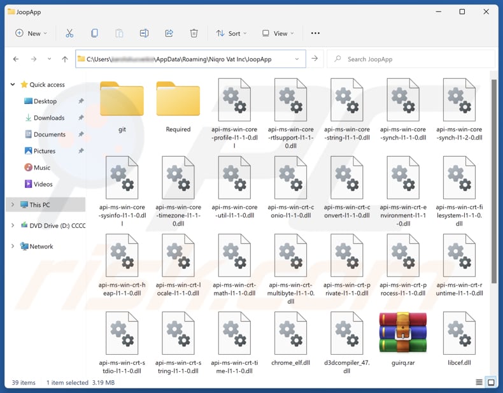503x393 pixels.
Task: Open Documents in Quick access
Action: [x=50, y=134]
